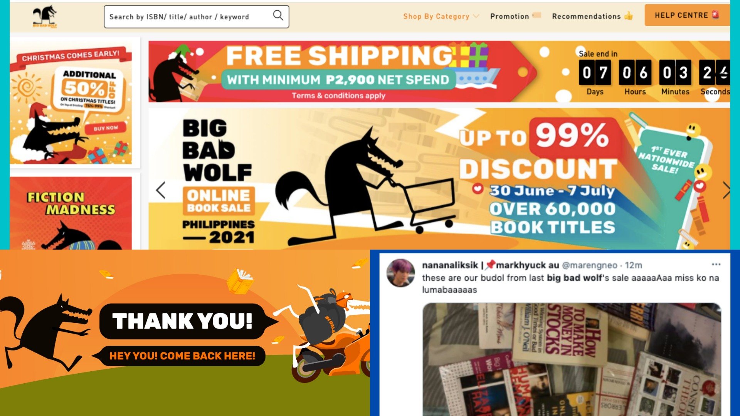740x416 pixels.
Task: Click BUY NOW on Christmas promo
Action: coord(106,128)
